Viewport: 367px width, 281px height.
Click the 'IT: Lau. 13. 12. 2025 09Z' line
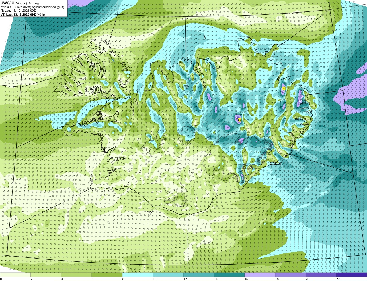pos(18,11)
